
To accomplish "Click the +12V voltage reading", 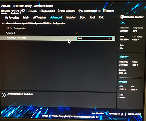I will pos(122,89).
